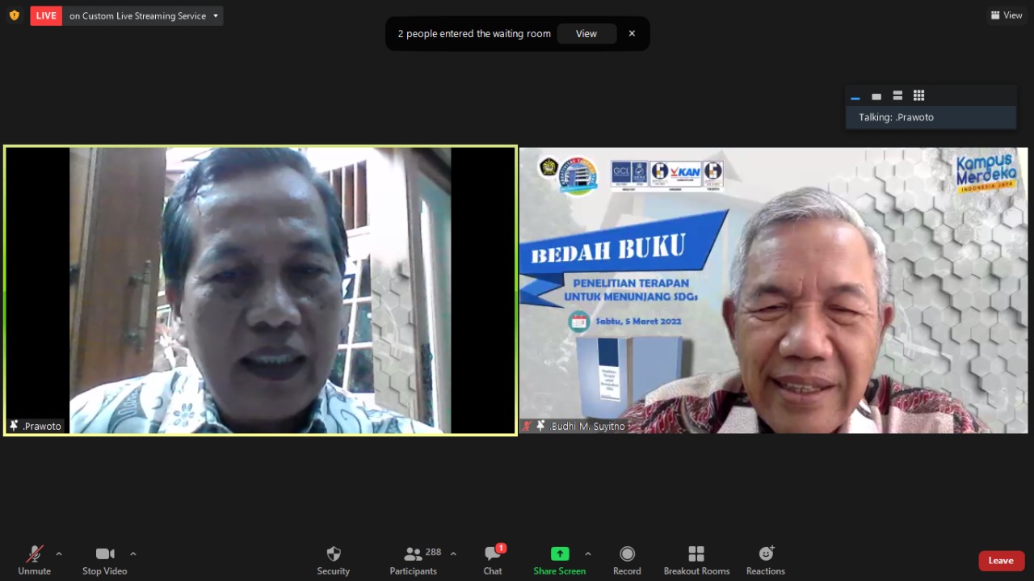Show the Participants list
Image resolution: width=1034 pixels, height=581 pixels.
(413, 559)
